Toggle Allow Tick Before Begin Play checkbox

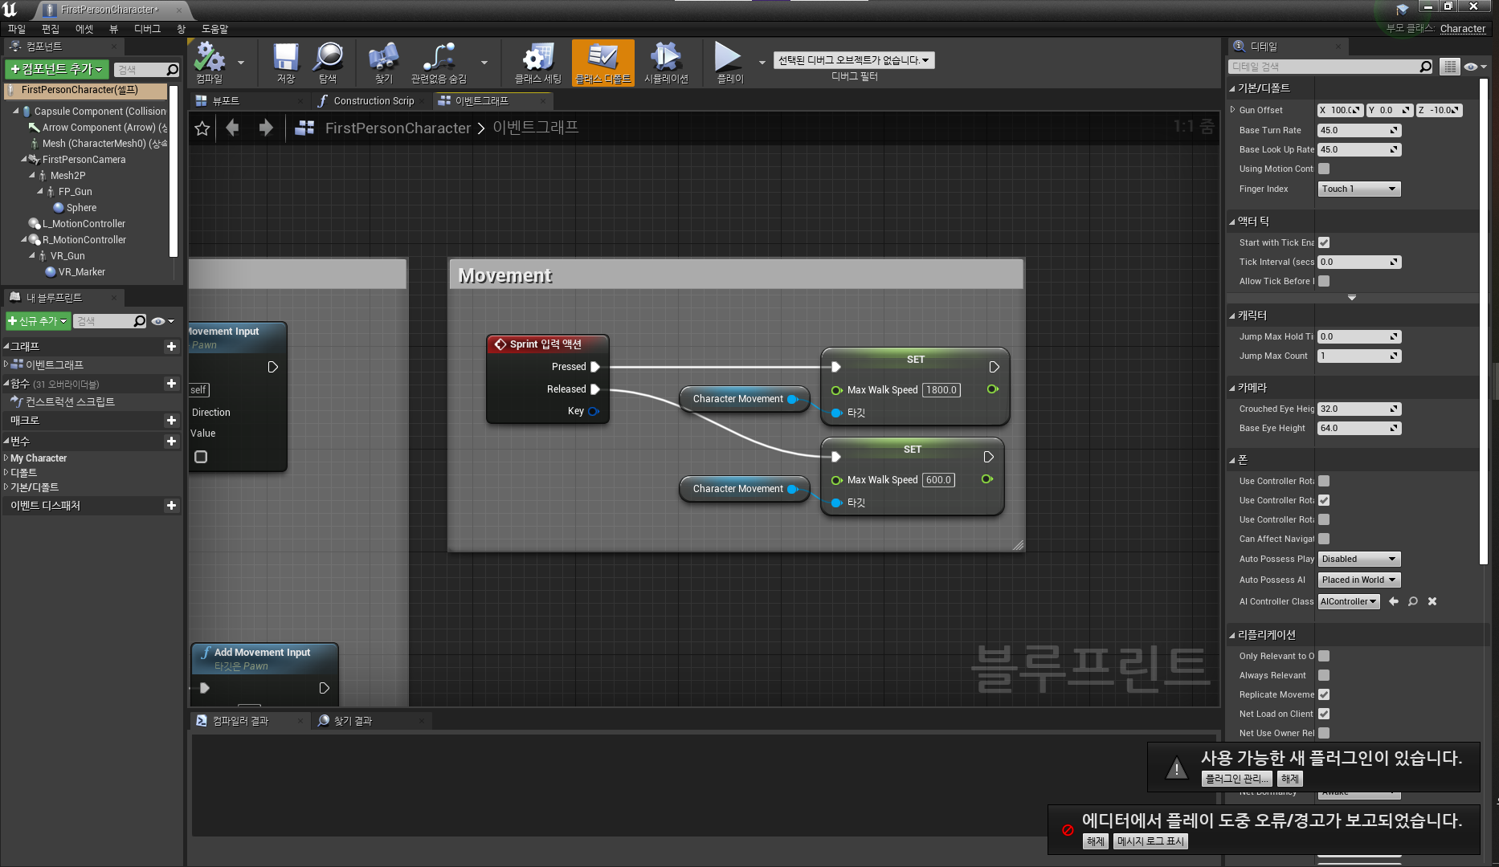[x=1324, y=281]
